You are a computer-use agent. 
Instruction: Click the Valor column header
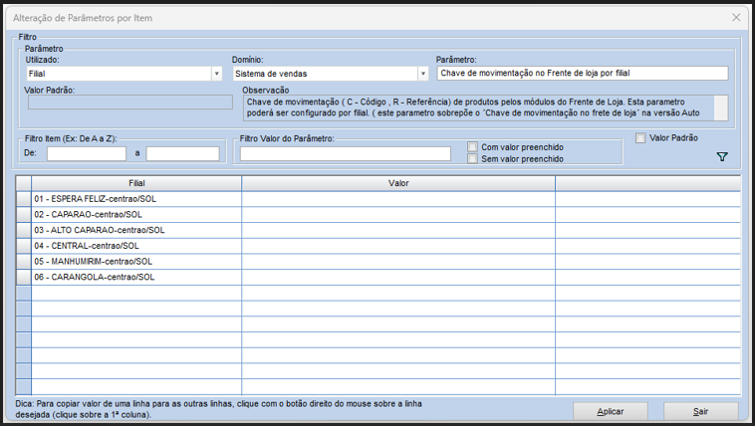397,183
